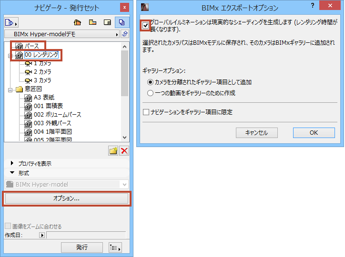Toggle 画像をズームに合わせる checkbox
Image resolution: width=345 pixels, height=257 pixels.
(8, 226)
